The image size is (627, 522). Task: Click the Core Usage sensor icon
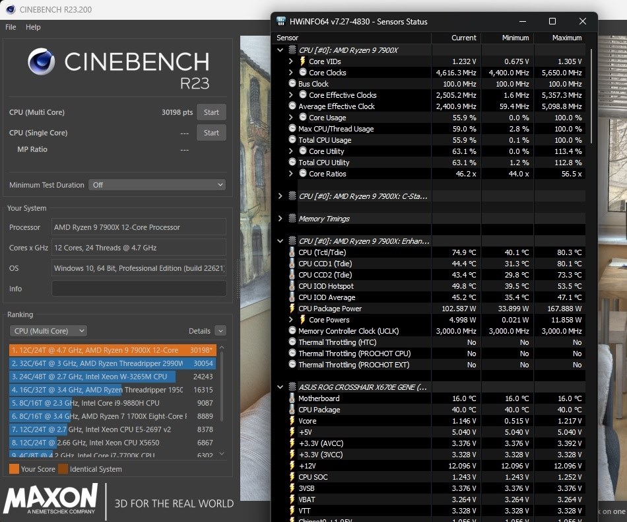[x=303, y=117]
